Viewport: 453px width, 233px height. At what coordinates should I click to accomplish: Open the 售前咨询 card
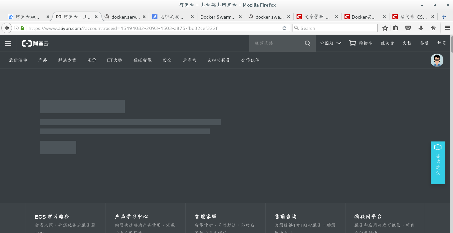[305, 218]
